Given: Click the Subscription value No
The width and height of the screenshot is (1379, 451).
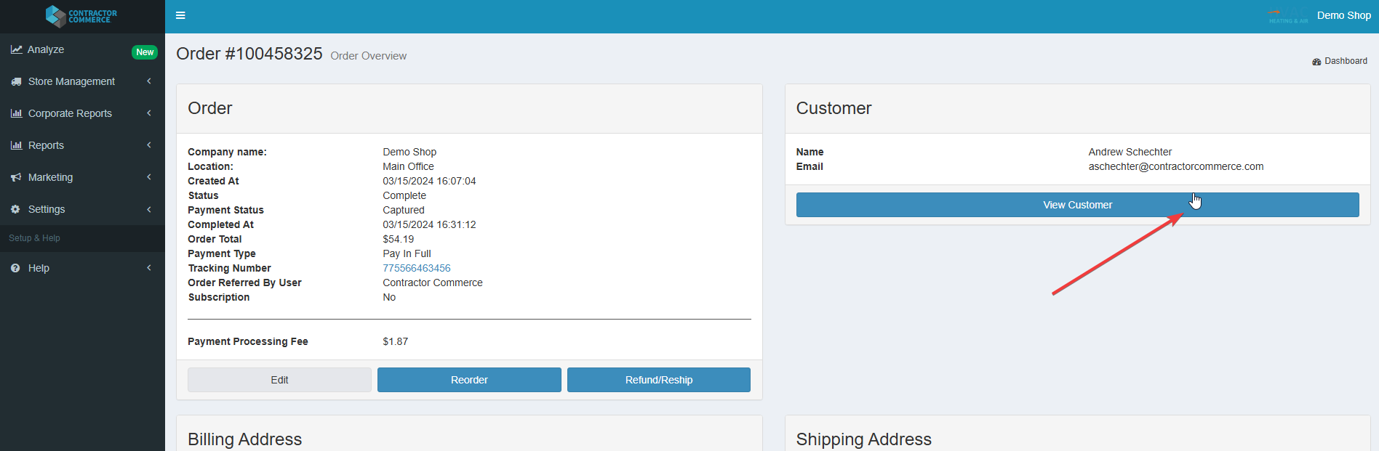Looking at the screenshot, I should [389, 297].
